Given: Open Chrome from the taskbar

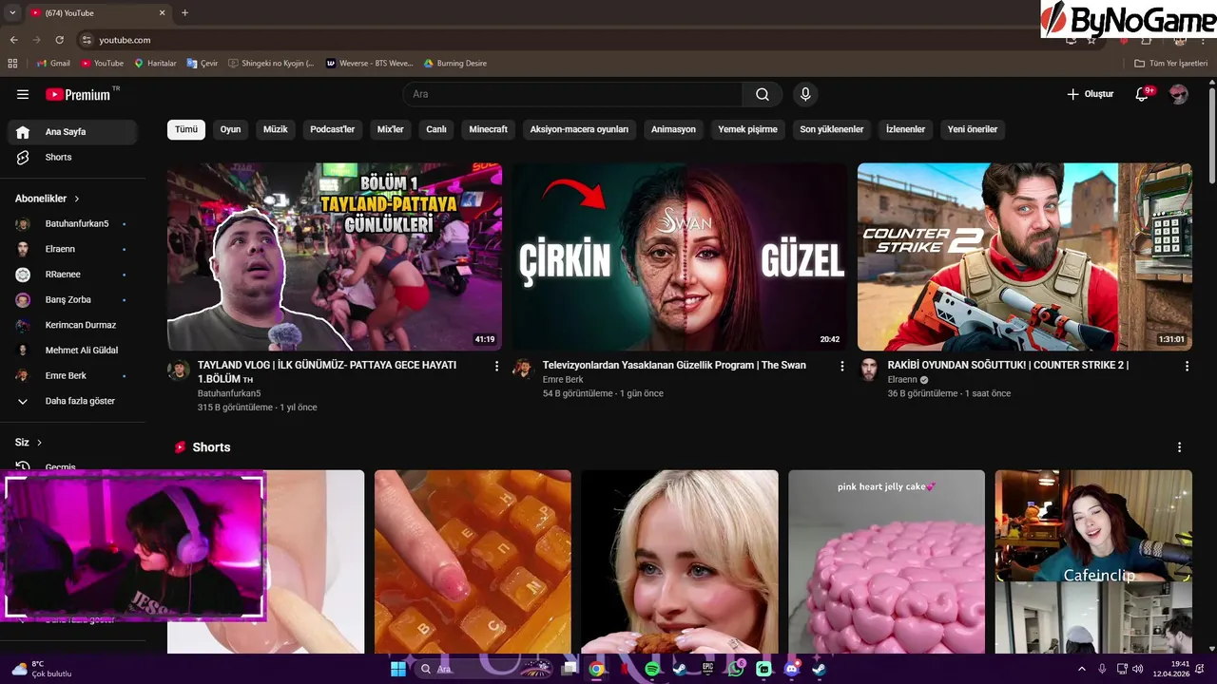Looking at the screenshot, I should tap(596, 669).
